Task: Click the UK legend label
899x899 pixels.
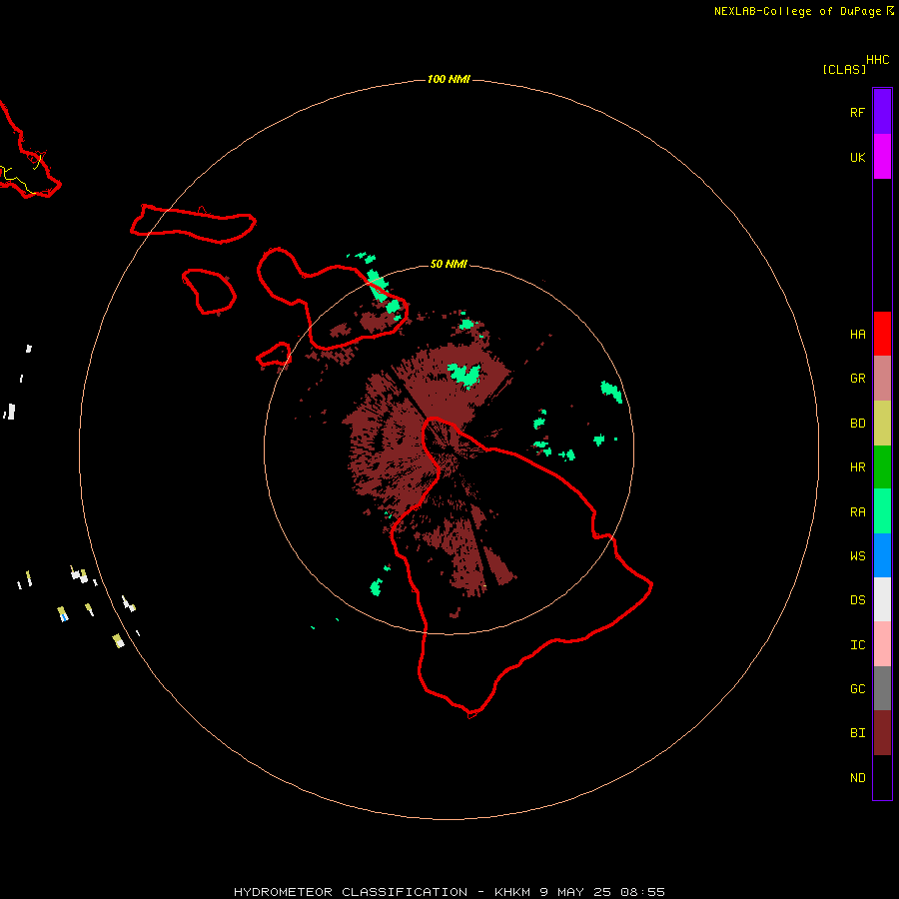Action: pyautogui.click(x=857, y=158)
